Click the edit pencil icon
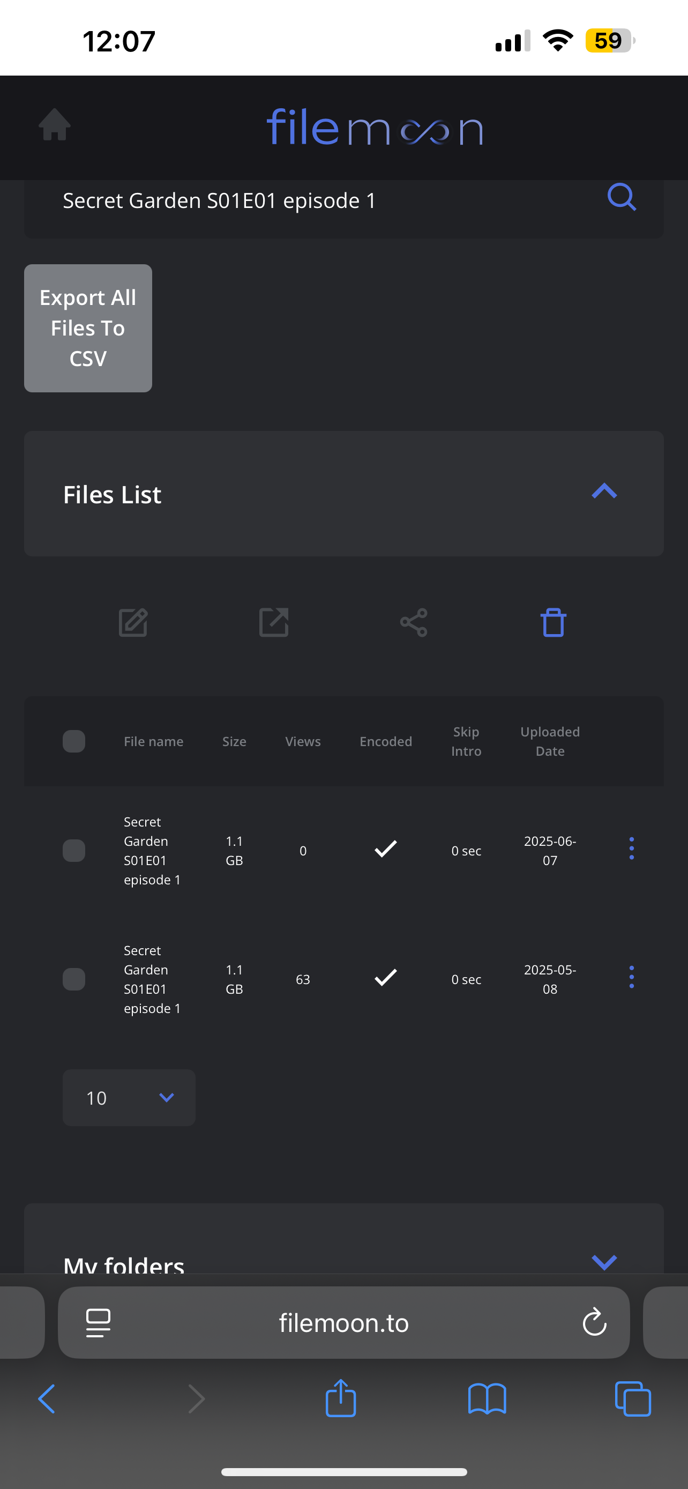This screenshot has height=1489, width=688. (133, 622)
